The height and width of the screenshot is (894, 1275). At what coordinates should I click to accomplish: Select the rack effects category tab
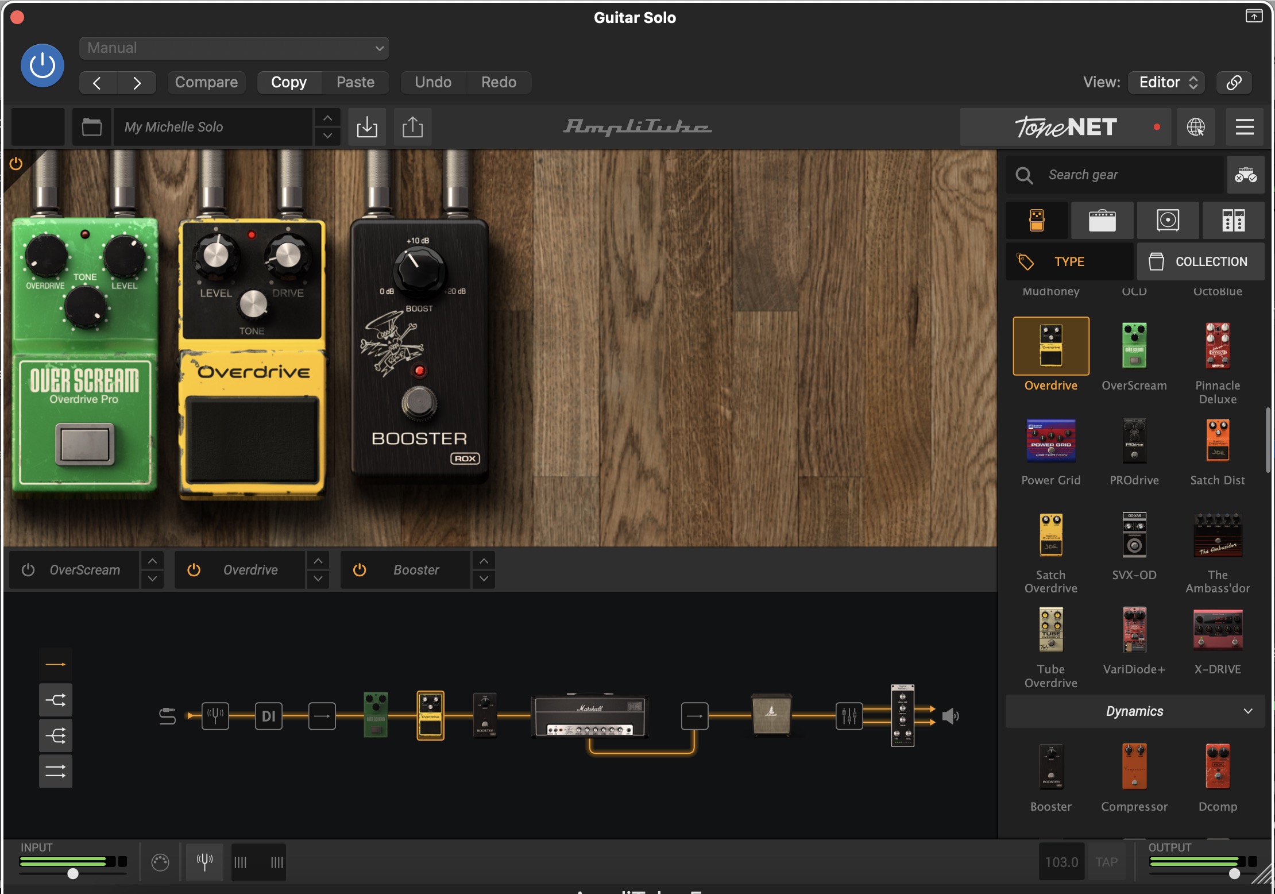[x=1233, y=221]
